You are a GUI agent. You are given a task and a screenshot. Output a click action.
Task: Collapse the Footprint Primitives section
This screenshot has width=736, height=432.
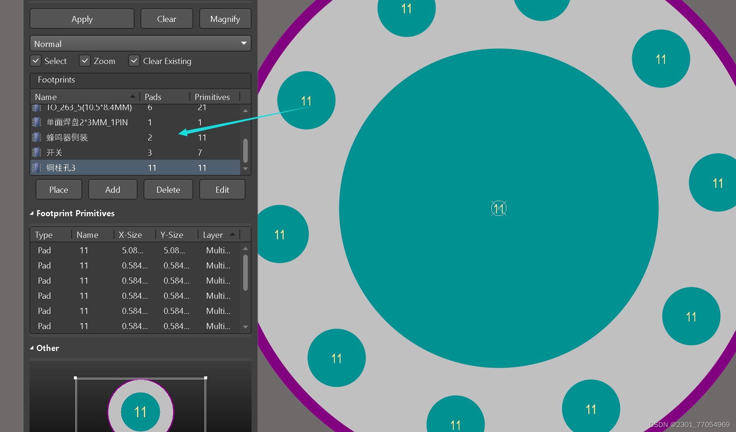coord(32,213)
